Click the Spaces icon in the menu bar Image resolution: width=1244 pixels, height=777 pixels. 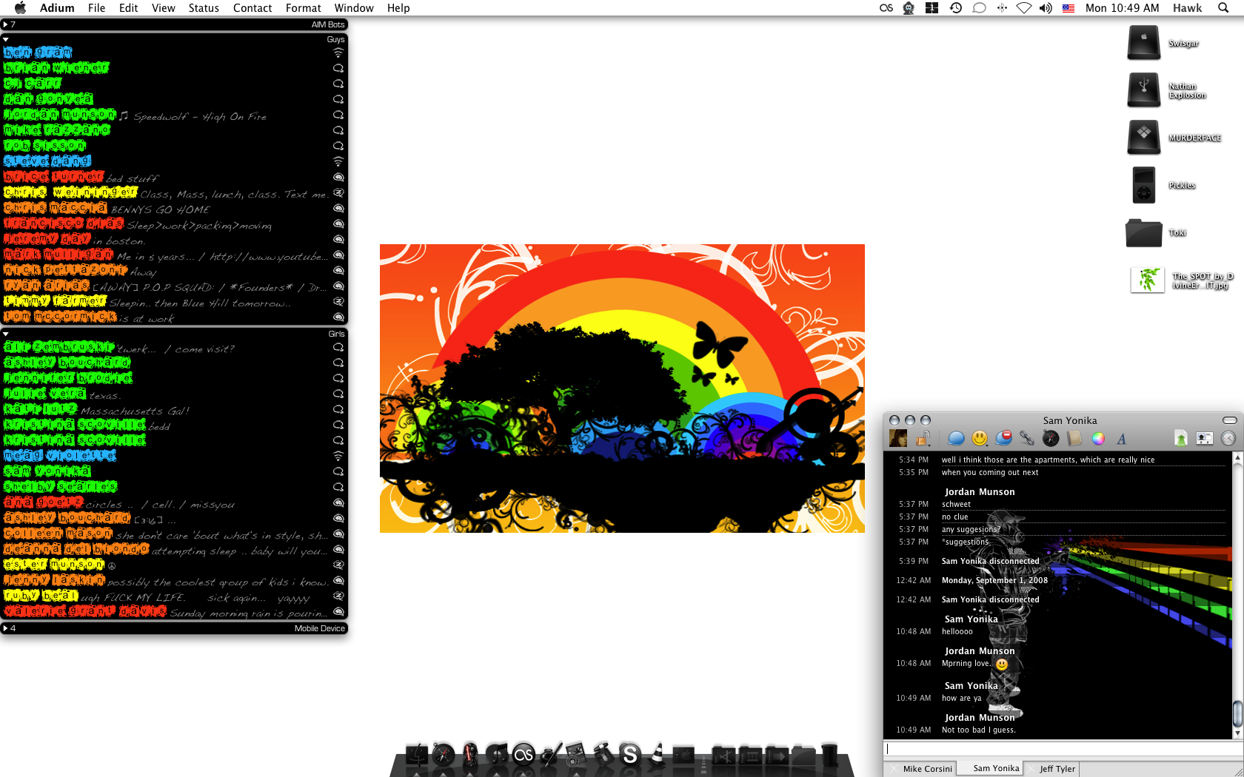(x=932, y=8)
